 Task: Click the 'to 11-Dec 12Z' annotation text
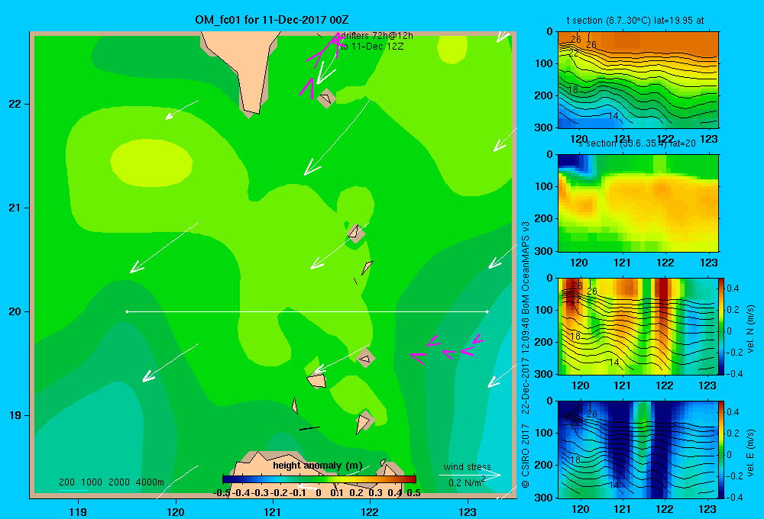(372, 47)
